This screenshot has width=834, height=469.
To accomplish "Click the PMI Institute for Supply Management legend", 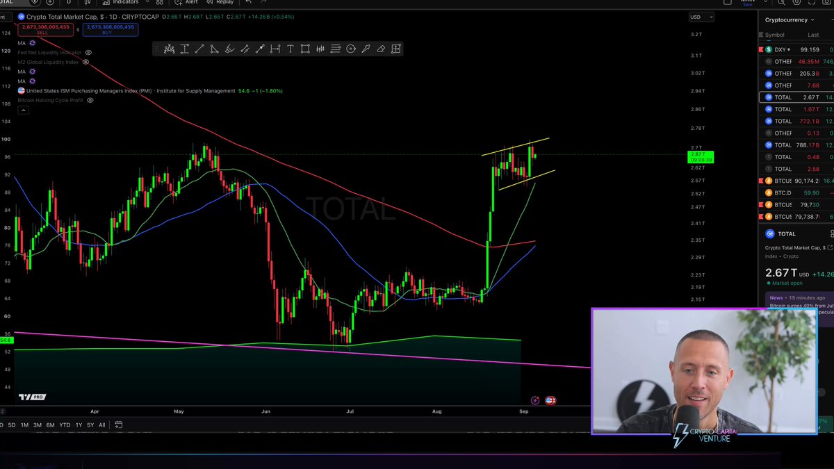I will tap(131, 91).
